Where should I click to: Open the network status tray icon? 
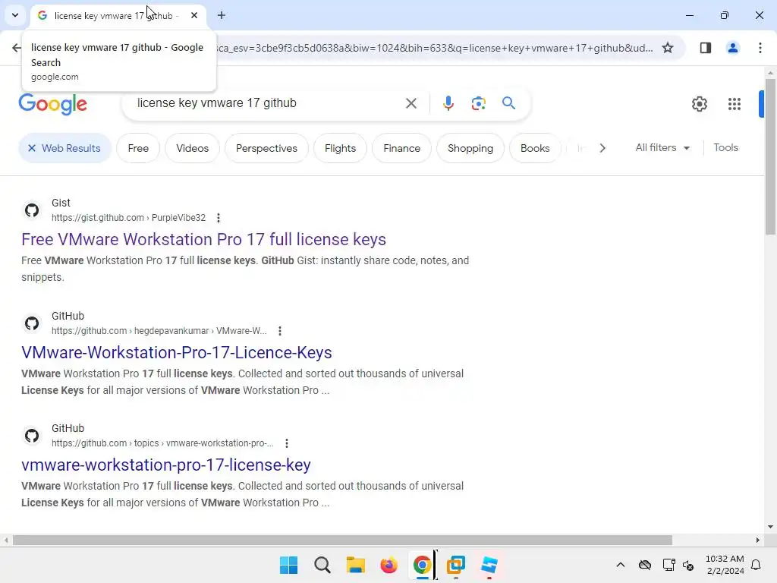(x=668, y=565)
